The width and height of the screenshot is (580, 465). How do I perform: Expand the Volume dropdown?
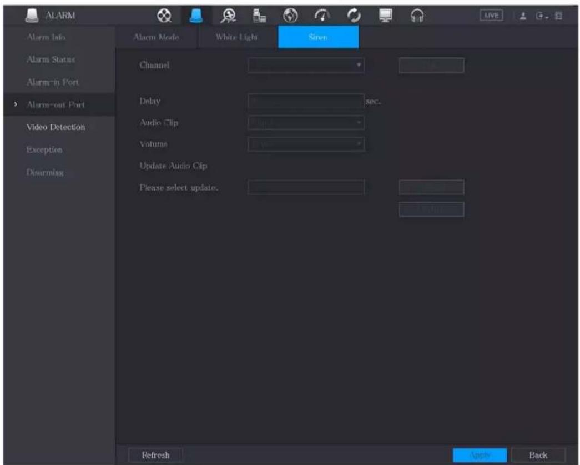click(x=306, y=144)
